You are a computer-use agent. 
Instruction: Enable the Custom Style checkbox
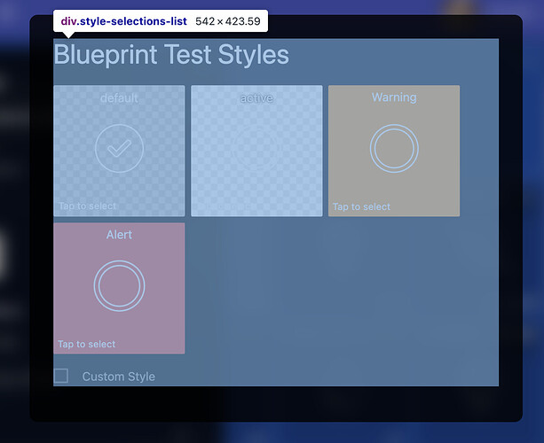[61, 376]
